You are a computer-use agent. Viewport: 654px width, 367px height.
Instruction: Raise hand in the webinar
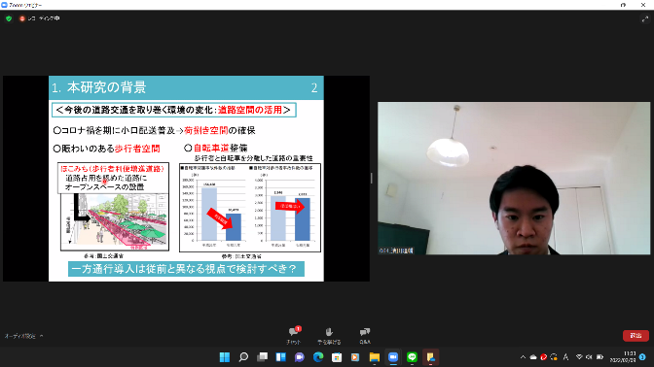point(329,335)
